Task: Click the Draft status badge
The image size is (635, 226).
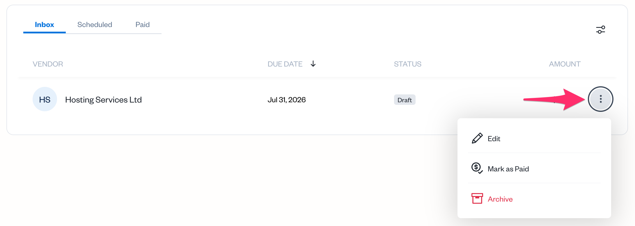Action: point(405,100)
